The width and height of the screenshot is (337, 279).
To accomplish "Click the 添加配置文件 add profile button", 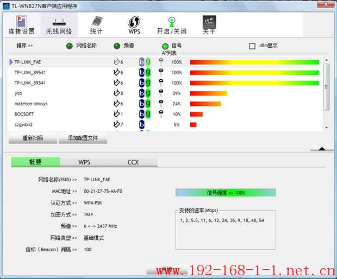I will 83,138.
